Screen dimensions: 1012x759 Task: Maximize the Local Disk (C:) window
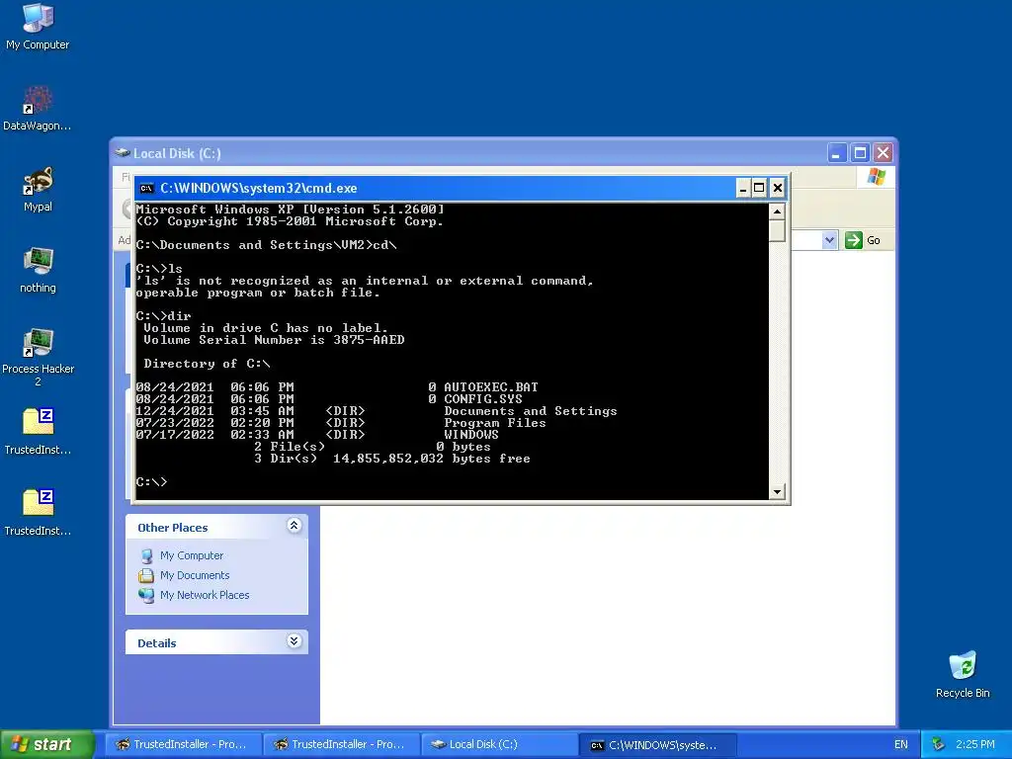860,153
